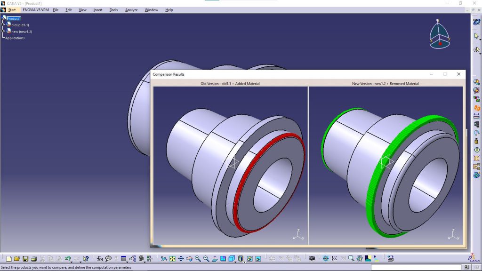Click 'Old Version : old1.1 + Added Material' label

click(x=230, y=84)
